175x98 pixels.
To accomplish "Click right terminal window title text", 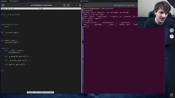I will pos(124,5).
